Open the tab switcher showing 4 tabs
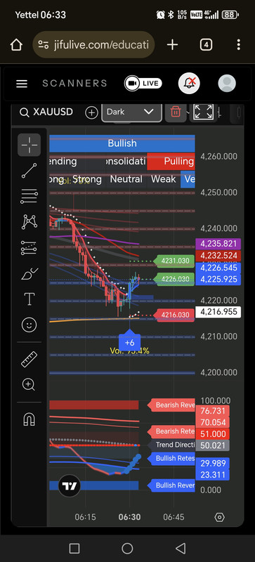The width and height of the screenshot is (255, 562). point(206,45)
